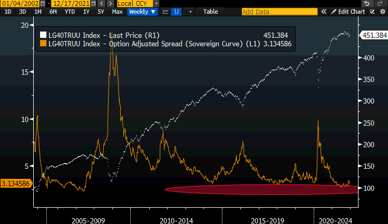
Task: Expand the chart type options arrow
Action: coord(190,12)
